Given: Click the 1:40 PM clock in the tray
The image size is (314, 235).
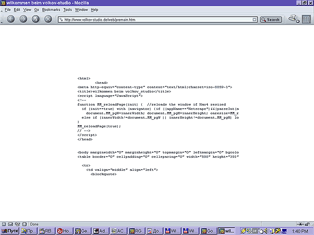Looking at the screenshot, I should pos(300,231).
